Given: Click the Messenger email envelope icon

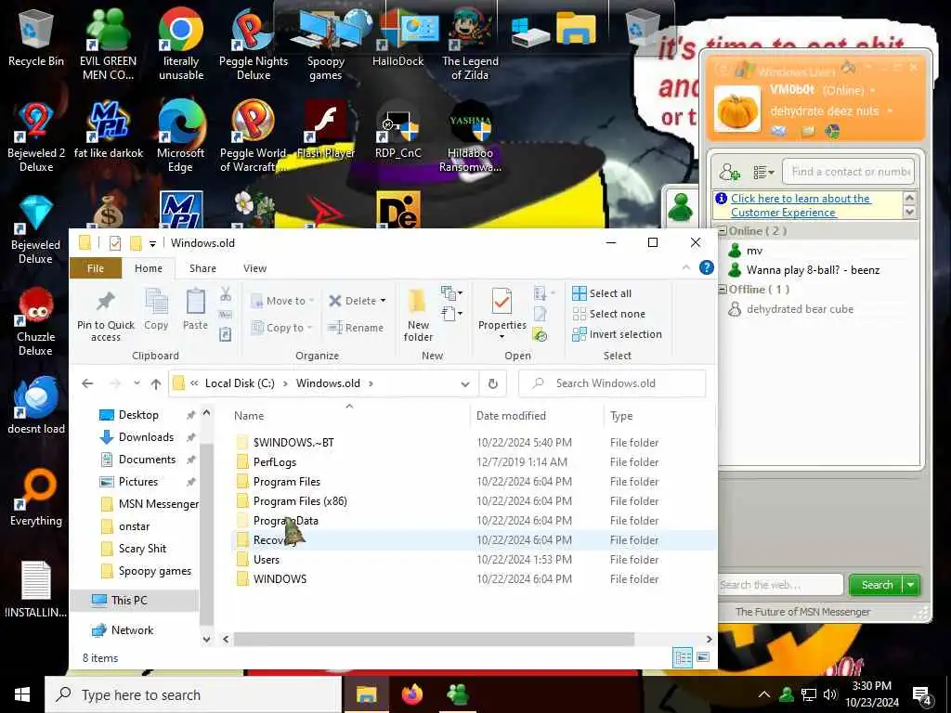Looking at the screenshot, I should pyautogui.click(x=779, y=131).
